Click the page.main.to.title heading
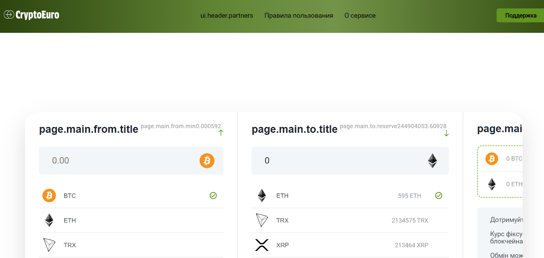This screenshot has width=544, height=258. coord(294,129)
